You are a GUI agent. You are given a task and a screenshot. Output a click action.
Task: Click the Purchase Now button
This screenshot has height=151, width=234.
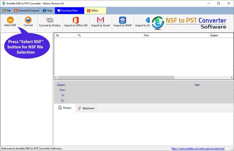(69, 11)
